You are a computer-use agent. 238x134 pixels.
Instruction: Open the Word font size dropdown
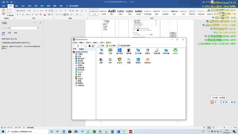point(32,11)
